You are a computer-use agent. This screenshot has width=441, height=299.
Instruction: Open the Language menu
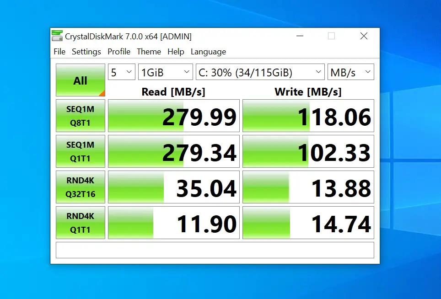208,52
